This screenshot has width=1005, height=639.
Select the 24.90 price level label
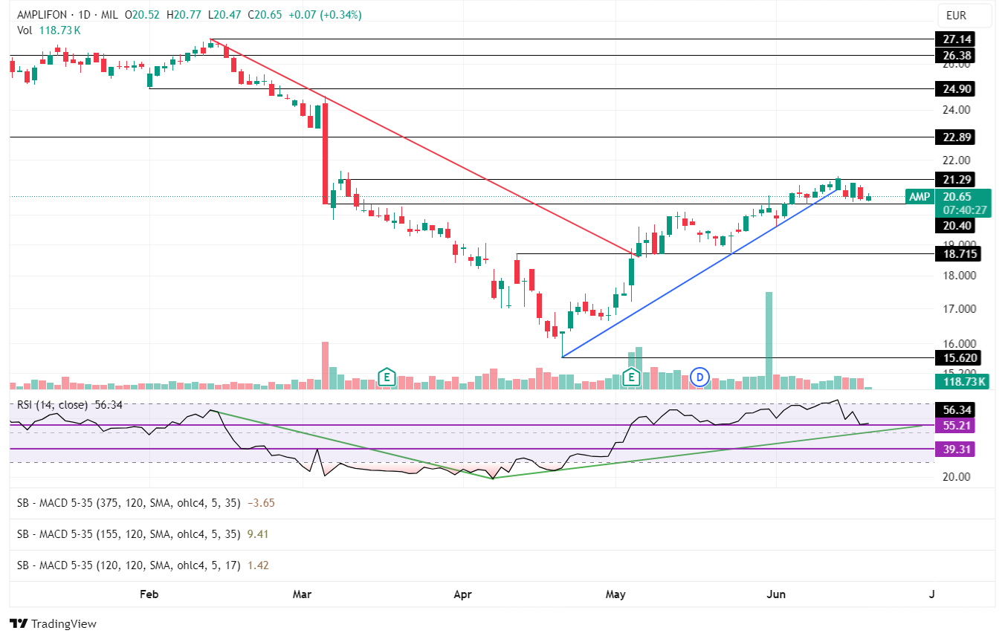tap(954, 88)
